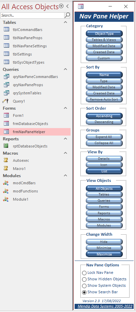Screen dimensions: 136x312
Task: Open the All Access Objects dropdown menu
Action: point(61,6)
